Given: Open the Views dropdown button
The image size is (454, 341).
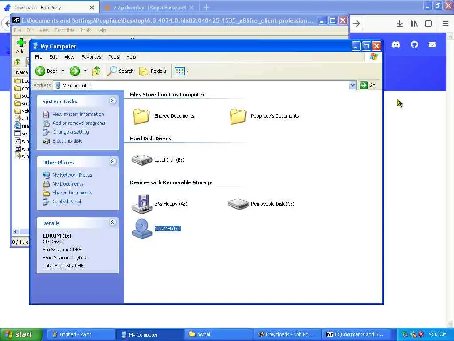Looking at the screenshot, I should [x=181, y=71].
